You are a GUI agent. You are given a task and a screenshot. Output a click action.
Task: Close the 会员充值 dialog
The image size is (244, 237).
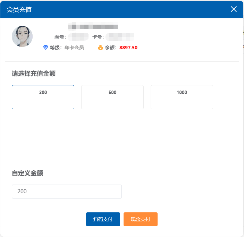coord(234,9)
